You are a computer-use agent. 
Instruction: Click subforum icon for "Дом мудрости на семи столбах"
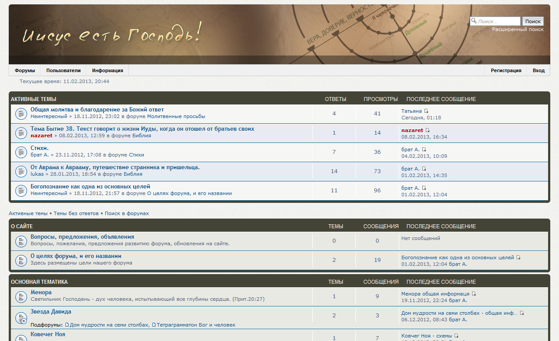pyautogui.click(x=67, y=325)
